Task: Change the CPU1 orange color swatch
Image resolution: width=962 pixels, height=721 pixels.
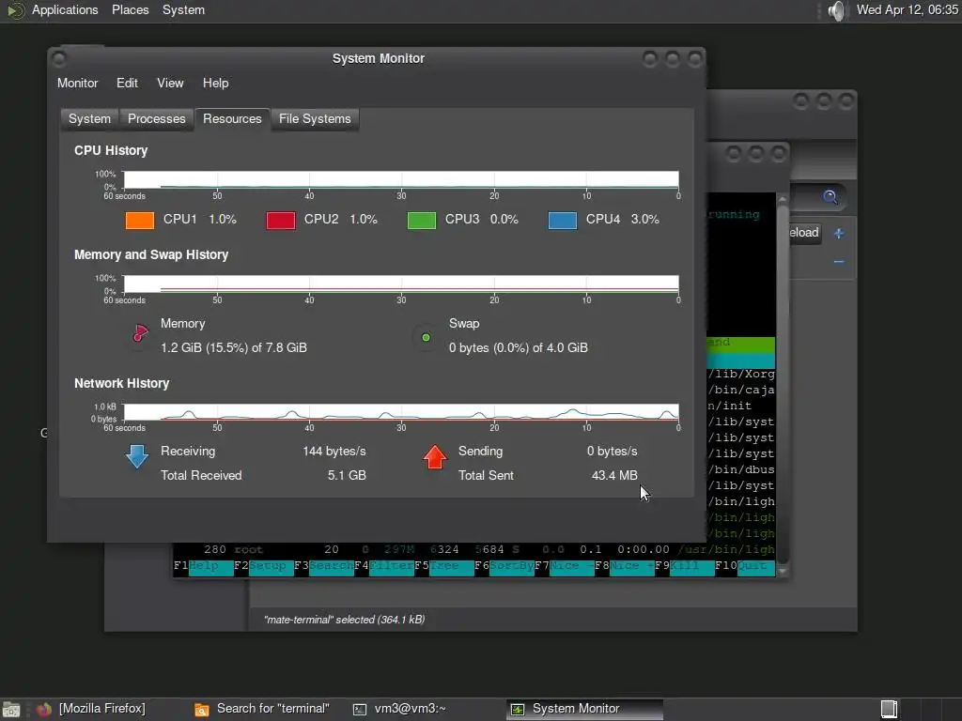Action: [x=140, y=220]
